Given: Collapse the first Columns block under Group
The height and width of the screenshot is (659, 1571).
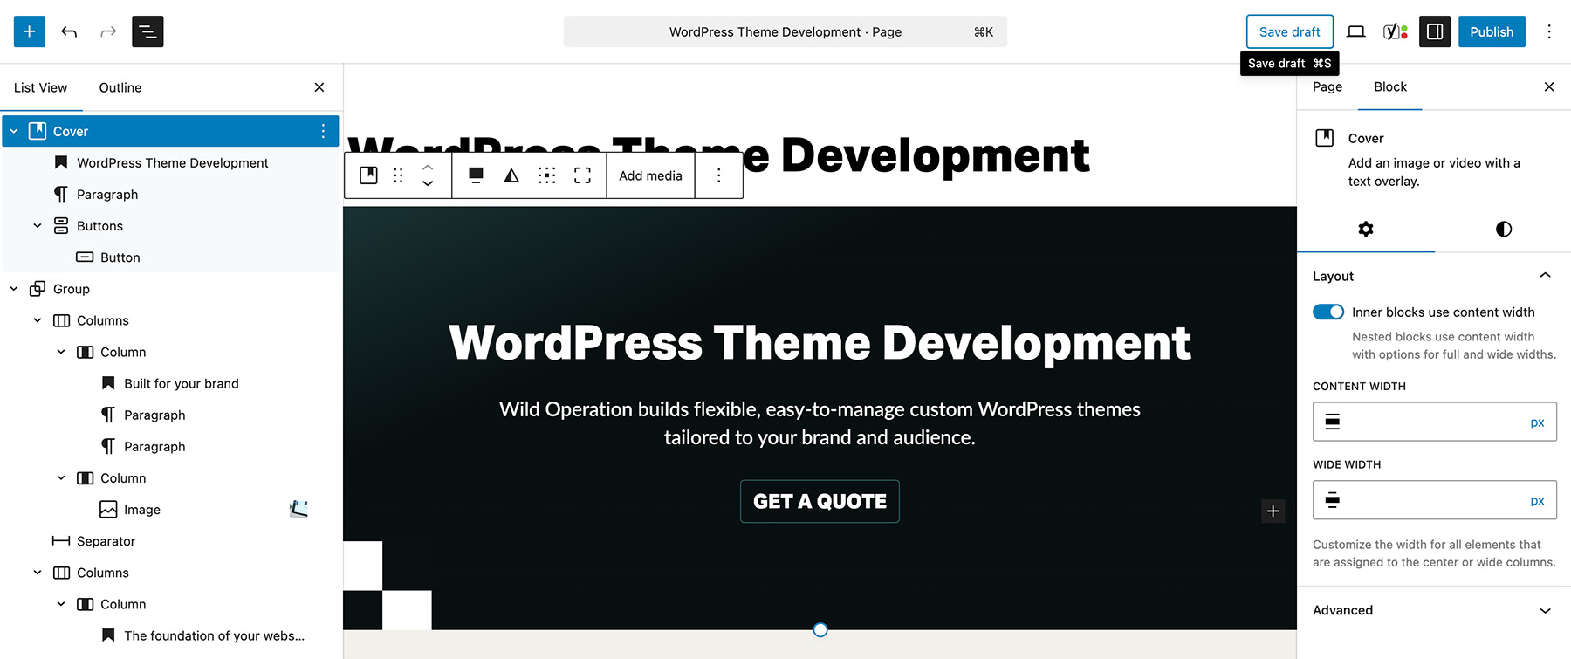Looking at the screenshot, I should click(38, 320).
